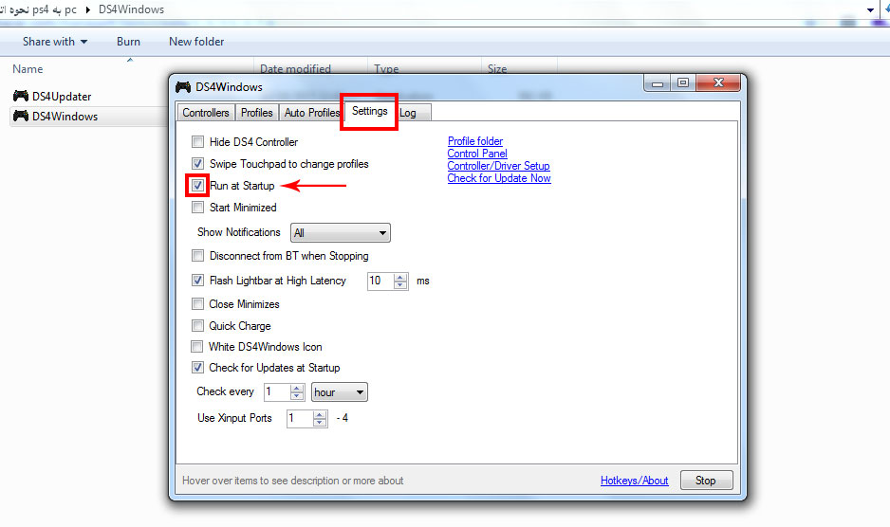
Task: Expand the Check every hour unit dropdown
Action: (x=339, y=392)
